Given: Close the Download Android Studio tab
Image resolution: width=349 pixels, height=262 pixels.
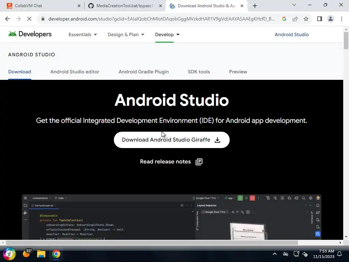Looking at the screenshot, I should (x=242, y=6).
